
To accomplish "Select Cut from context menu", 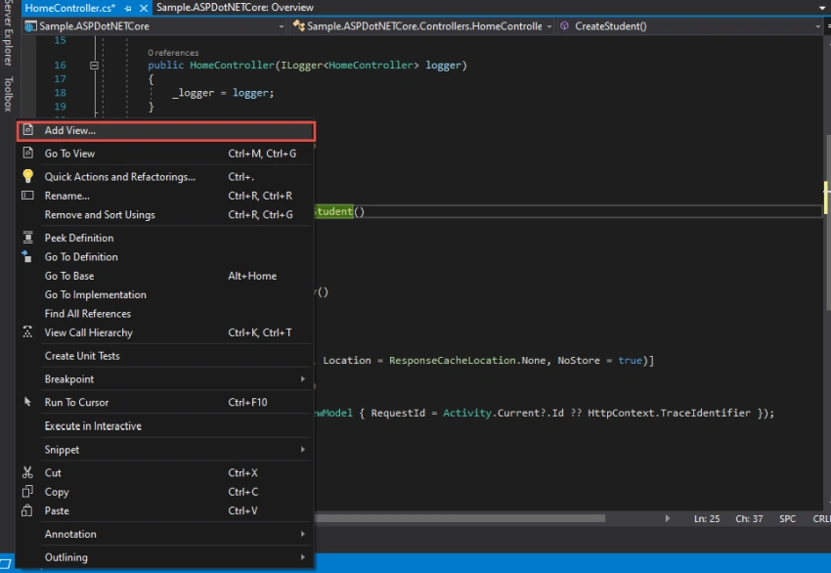I will tap(166, 473).
